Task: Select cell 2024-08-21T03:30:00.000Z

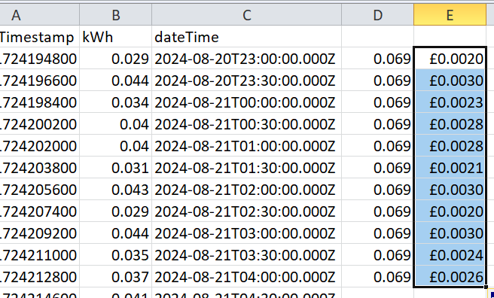Action: pos(247,255)
